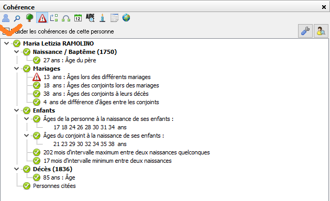The image size is (330, 201).
Task: Click green check beside 38 ans décès row
Action: (x=37, y=94)
